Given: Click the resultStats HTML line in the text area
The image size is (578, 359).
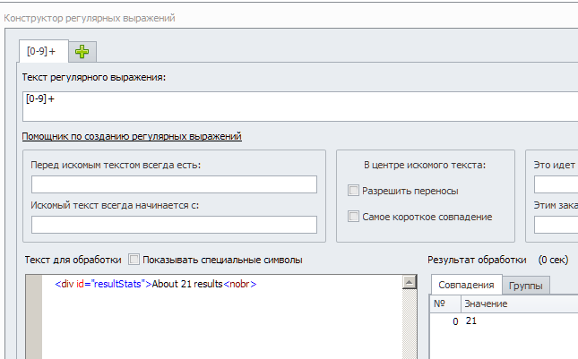Looking at the screenshot, I should 156,285.
